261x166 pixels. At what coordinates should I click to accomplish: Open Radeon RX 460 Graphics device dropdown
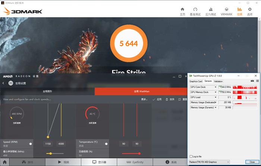(x=209, y=162)
